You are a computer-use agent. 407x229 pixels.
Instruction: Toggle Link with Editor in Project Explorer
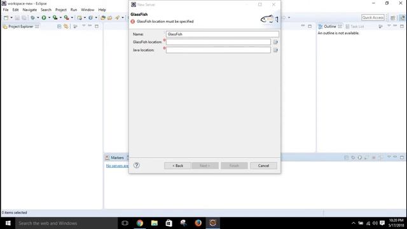[66, 27]
